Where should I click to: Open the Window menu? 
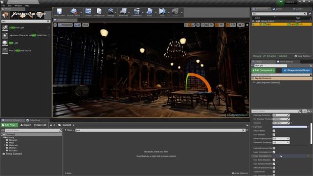coord(18,5)
